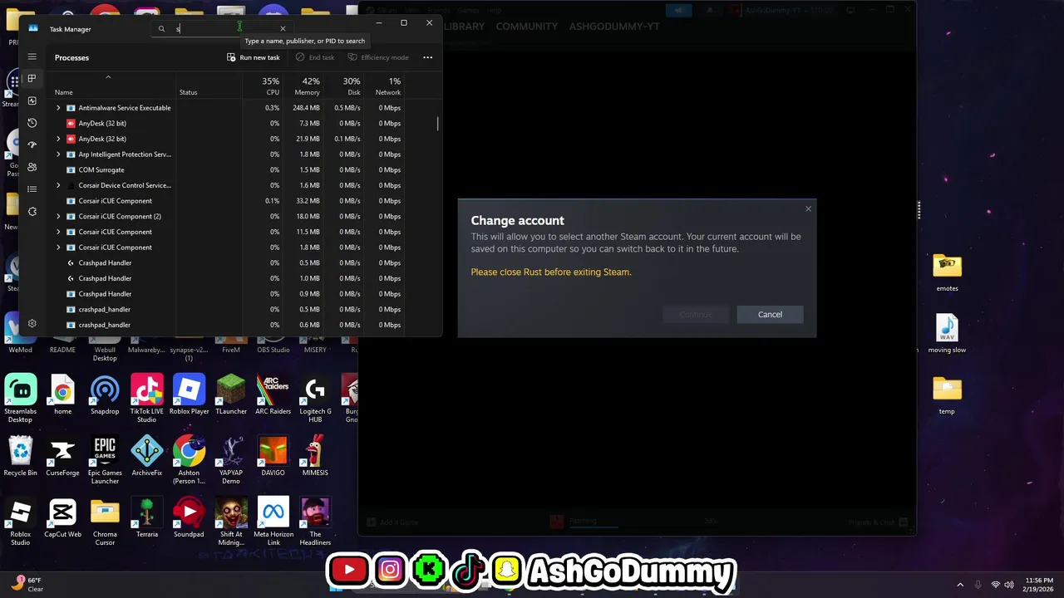Open TLauncher desktop shortcut
The width and height of the screenshot is (1064, 598).
pos(231,395)
